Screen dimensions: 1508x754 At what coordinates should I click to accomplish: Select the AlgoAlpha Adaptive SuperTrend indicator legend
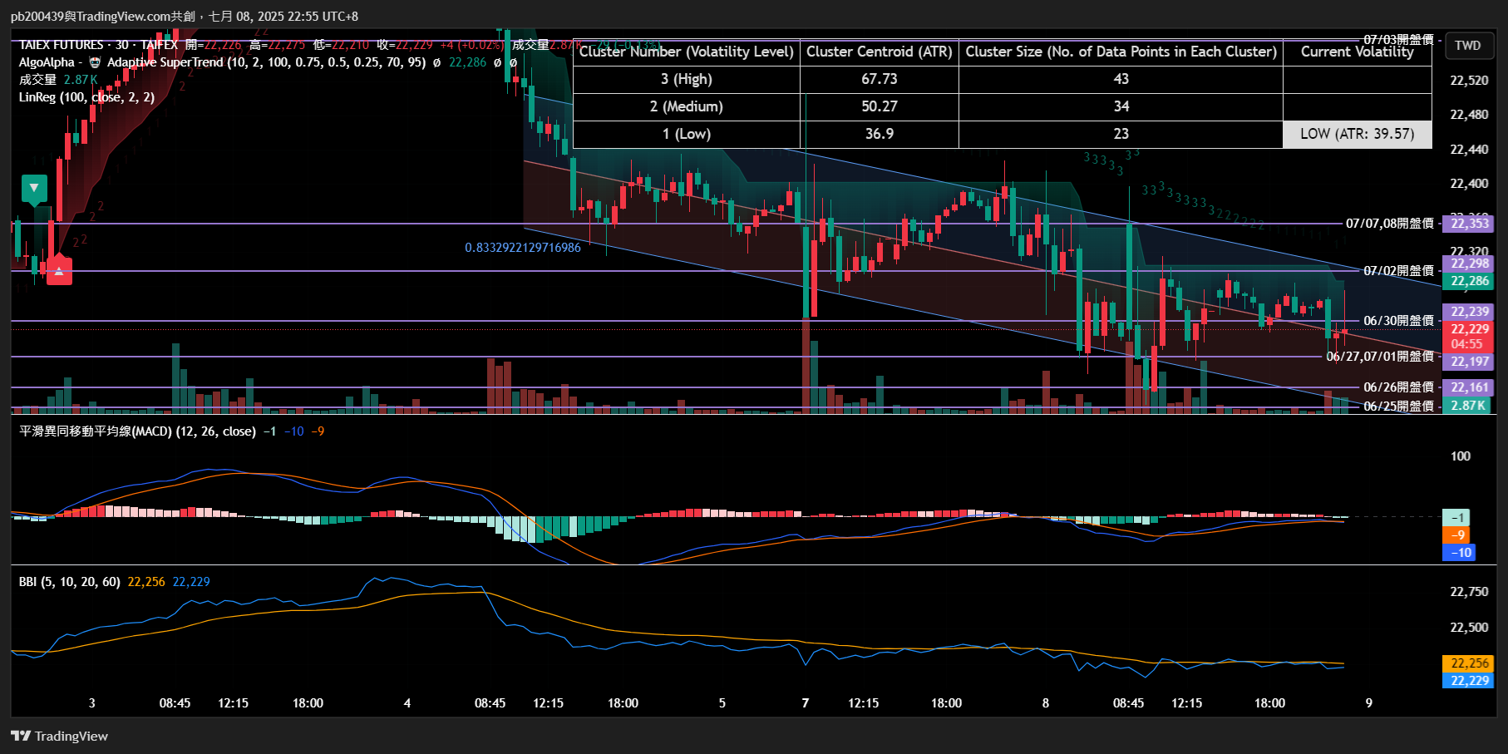click(222, 62)
